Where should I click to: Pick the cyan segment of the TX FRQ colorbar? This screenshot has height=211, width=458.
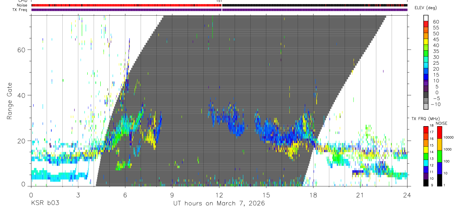[x=426, y=163]
